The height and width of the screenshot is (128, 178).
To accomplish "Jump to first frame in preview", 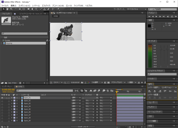I will (149, 16).
